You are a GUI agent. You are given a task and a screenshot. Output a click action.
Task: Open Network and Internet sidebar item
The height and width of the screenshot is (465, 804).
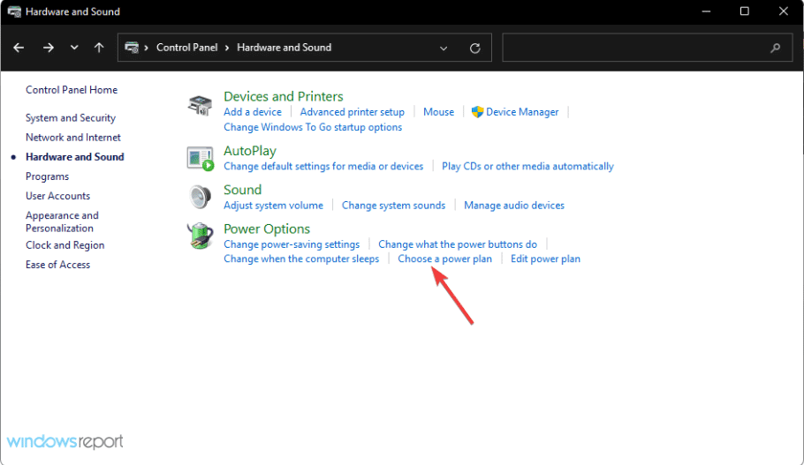click(x=73, y=138)
